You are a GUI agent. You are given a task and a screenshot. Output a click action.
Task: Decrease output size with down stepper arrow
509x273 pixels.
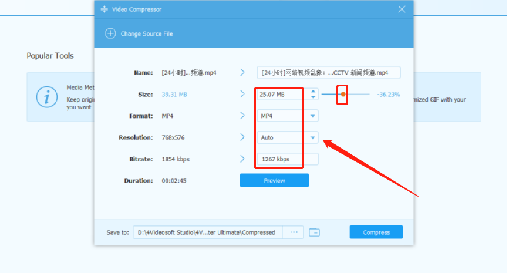click(313, 97)
